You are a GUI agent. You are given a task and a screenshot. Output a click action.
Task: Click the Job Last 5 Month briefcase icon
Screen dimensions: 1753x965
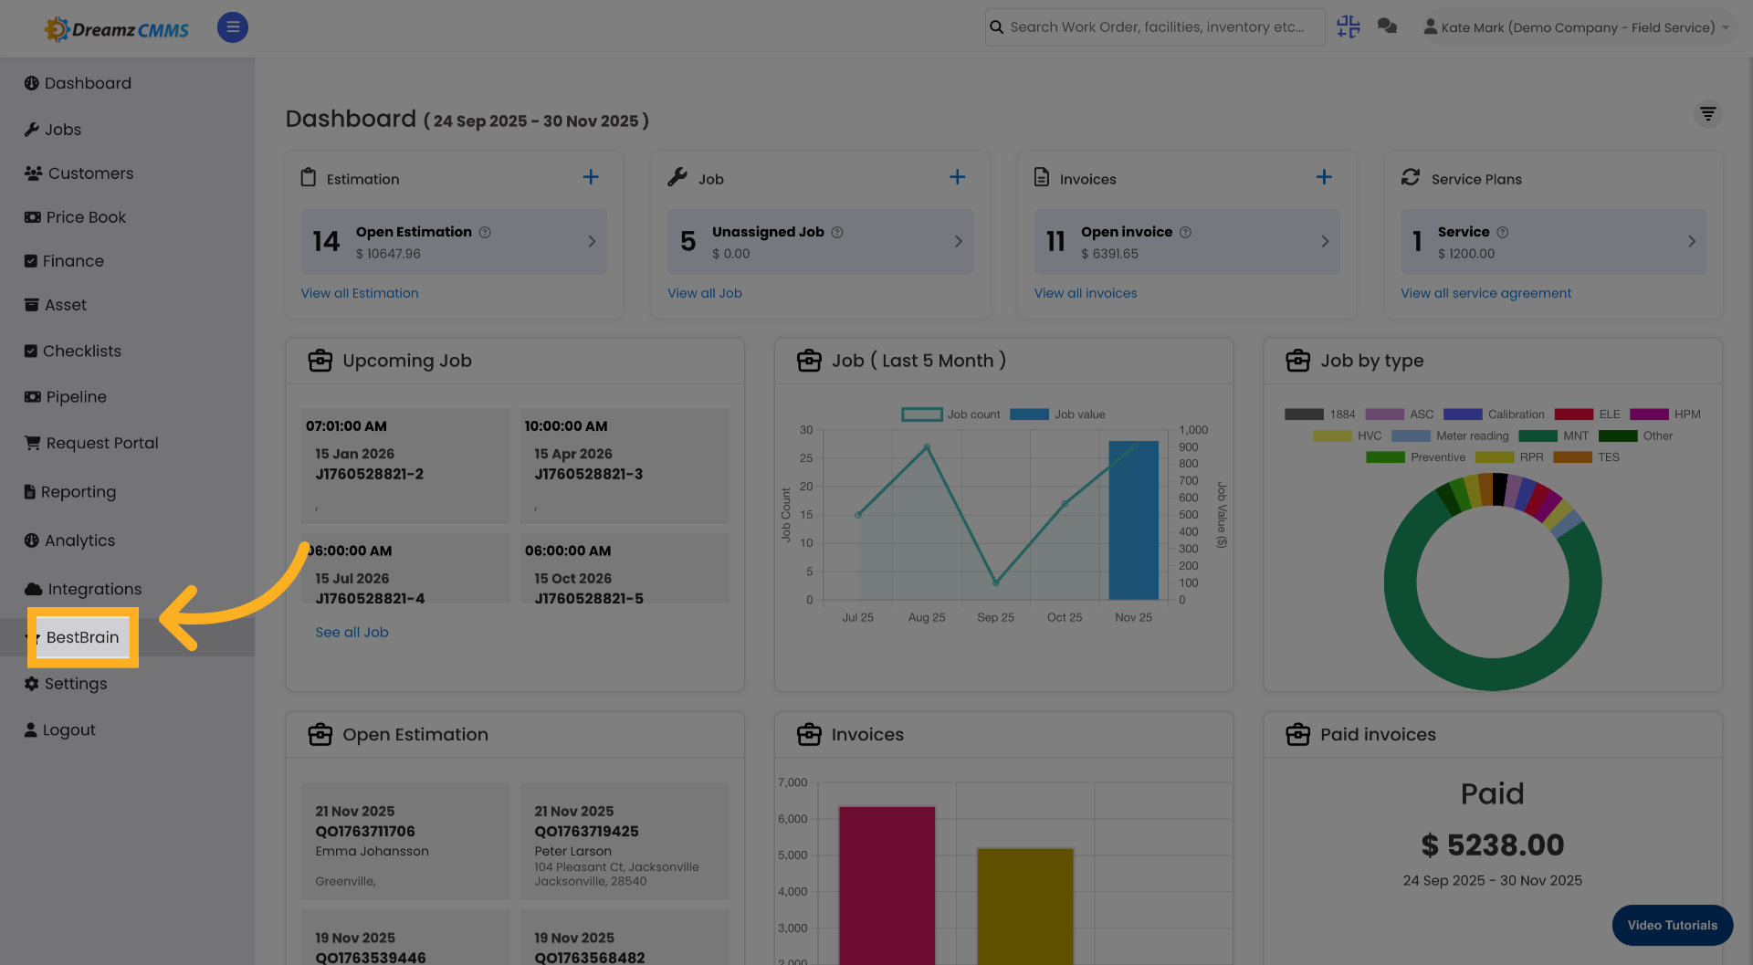(809, 361)
